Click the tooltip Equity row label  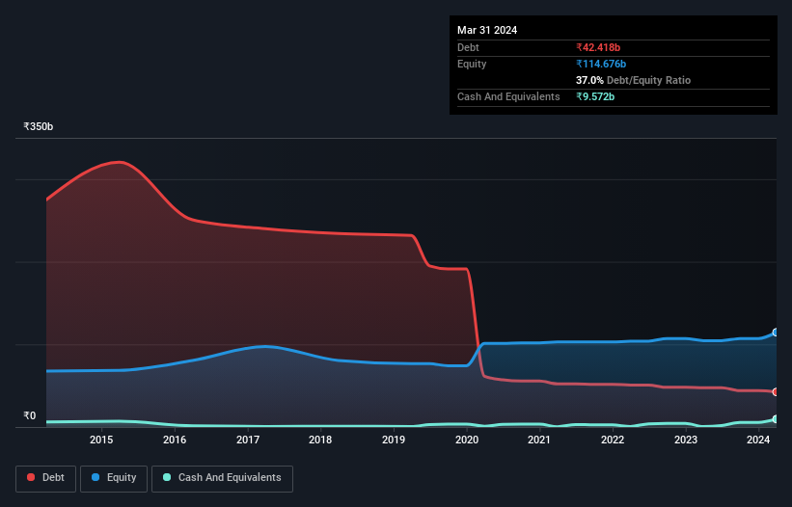pos(472,64)
